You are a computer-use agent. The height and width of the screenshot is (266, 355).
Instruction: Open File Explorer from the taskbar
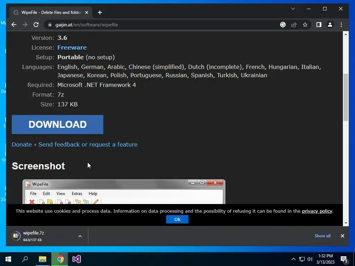click(x=42, y=259)
